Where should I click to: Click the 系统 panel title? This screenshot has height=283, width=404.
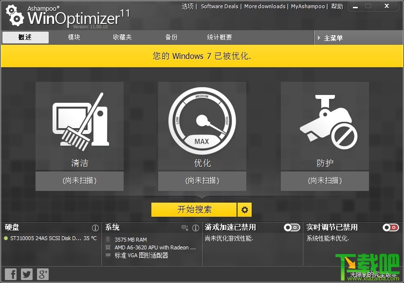[x=112, y=227]
